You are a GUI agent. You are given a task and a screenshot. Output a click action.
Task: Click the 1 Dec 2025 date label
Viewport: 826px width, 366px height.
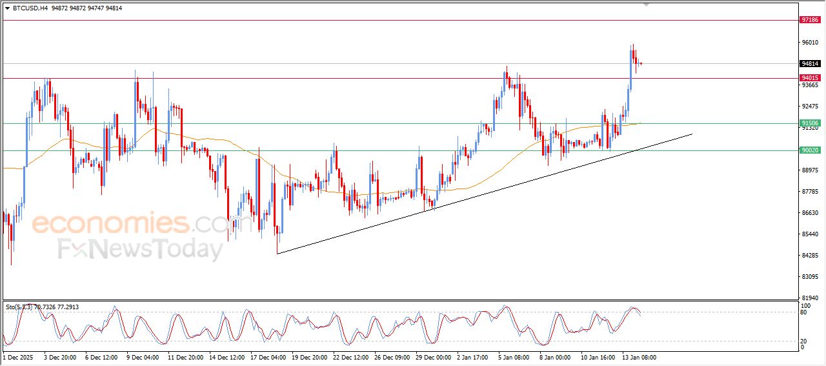[18, 357]
